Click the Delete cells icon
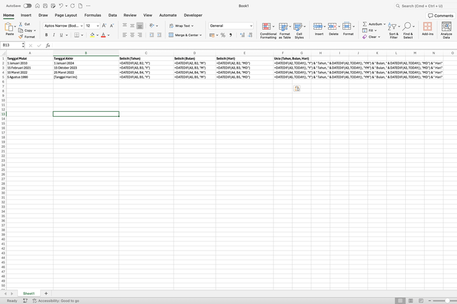This screenshot has width=457, height=304. [x=332, y=27]
